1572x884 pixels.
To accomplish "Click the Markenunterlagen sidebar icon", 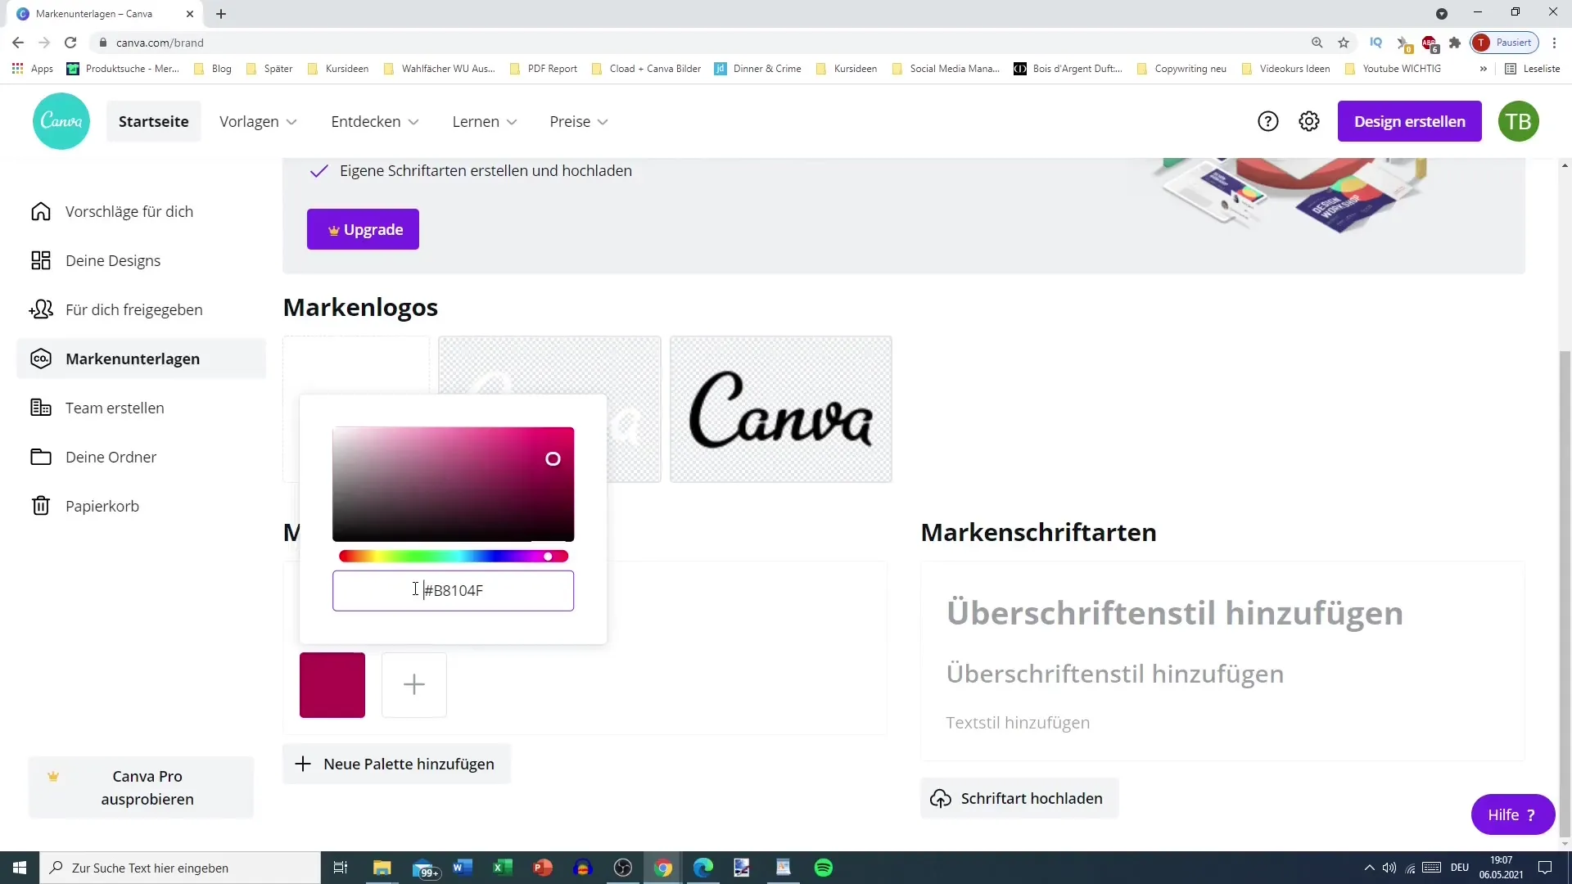I will (x=40, y=359).
